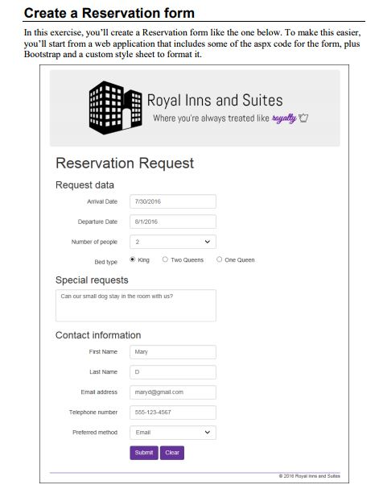Open the Number of people dropdown
Image resolution: width=379 pixels, height=489 pixels.
[173, 242]
